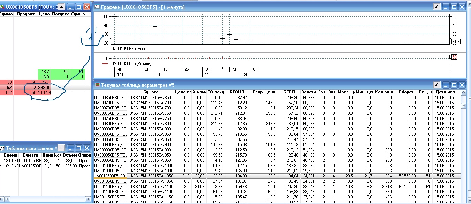Select the UX-6.15M150615PA 750 row
Viewport: 471px width, 204px height.
click(x=276, y=119)
